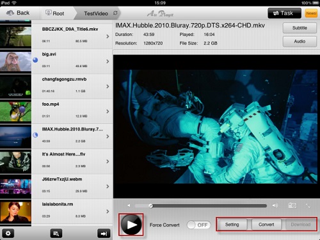Tap the 15:09 status bar clock
The image size is (320, 240).
tap(160, 3)
